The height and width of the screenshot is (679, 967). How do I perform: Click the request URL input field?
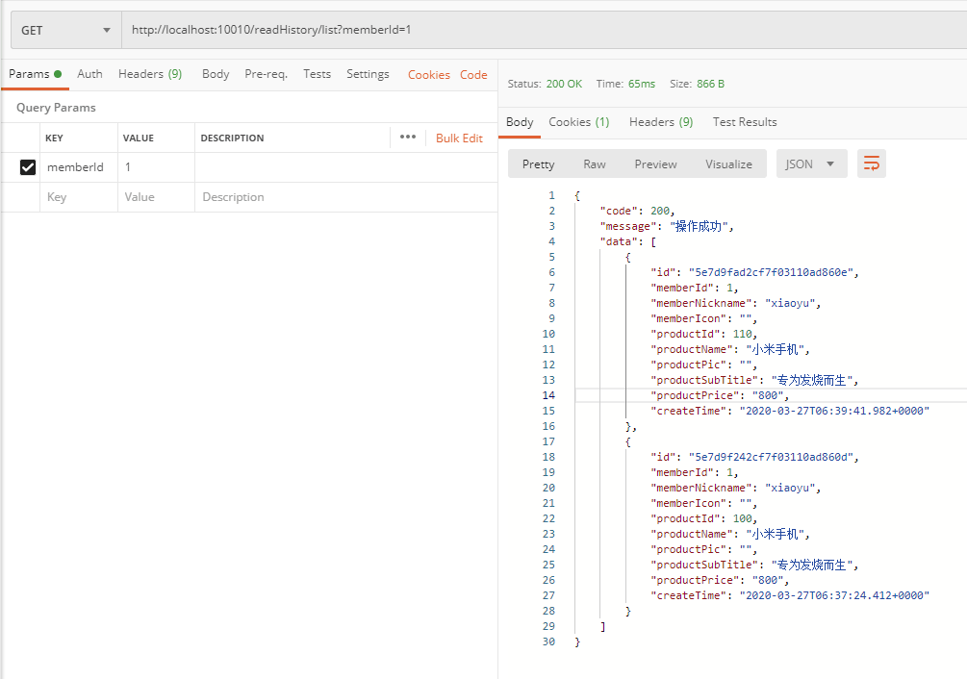point(539,30)
